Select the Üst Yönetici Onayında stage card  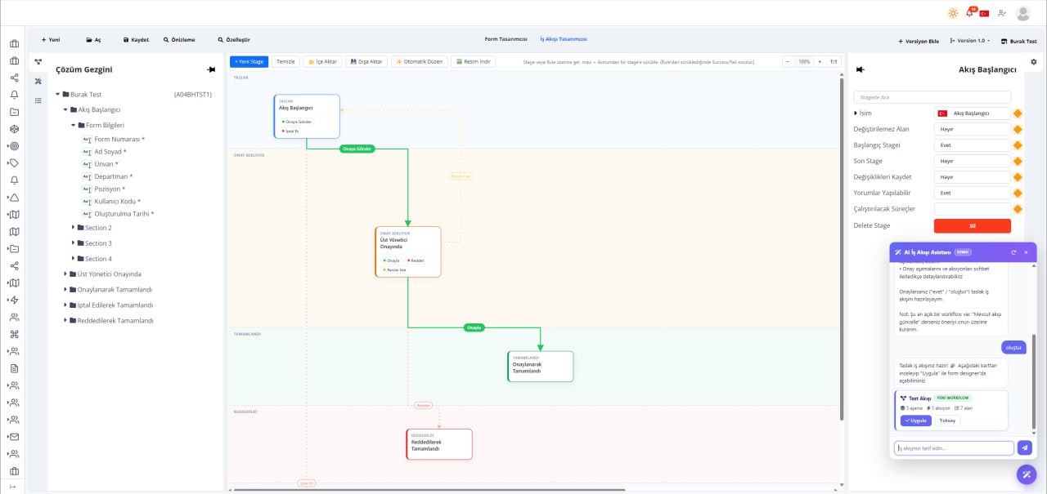click(x=408, y=251)
